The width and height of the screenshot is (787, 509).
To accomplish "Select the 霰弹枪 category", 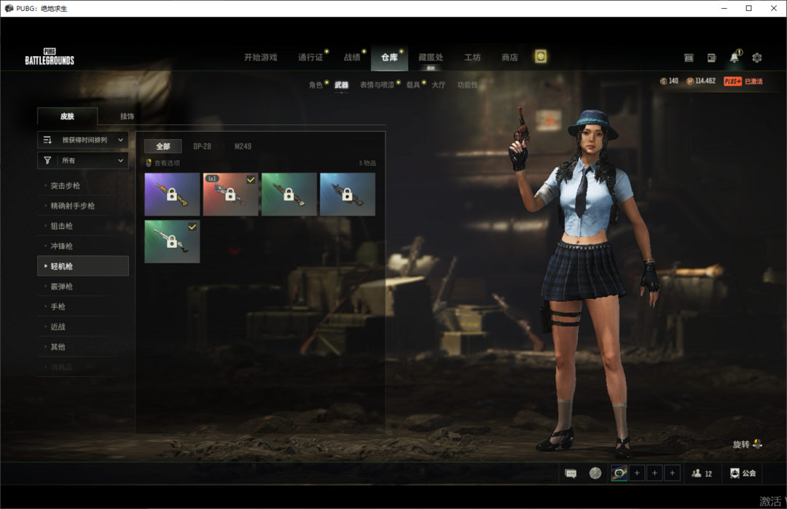I will pos(83,286).
